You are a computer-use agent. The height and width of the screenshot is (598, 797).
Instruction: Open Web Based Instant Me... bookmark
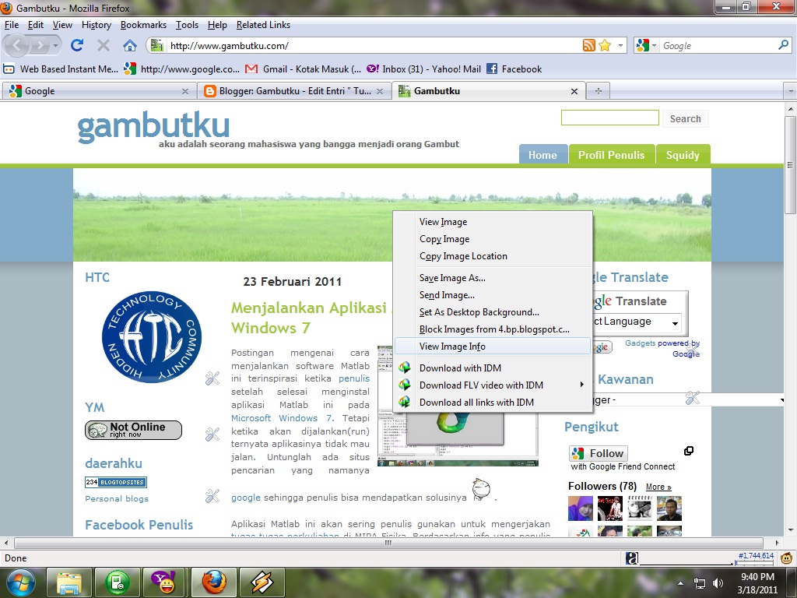(61, 69)
